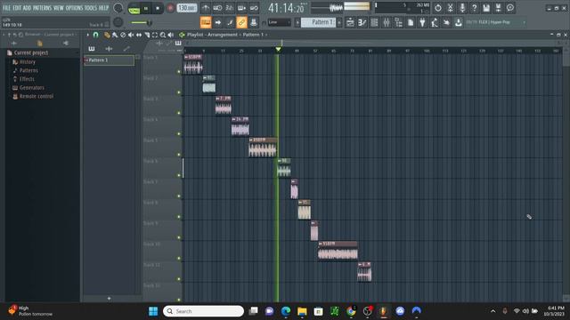570x320 pixels.
Task: Open the OPTIONS menu
Action: click(x=74, y=8)
